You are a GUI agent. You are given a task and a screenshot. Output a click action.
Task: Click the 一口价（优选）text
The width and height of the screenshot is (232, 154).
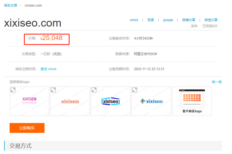pos(51,54)
